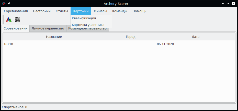Open the Помощь menu

(139, 11)
